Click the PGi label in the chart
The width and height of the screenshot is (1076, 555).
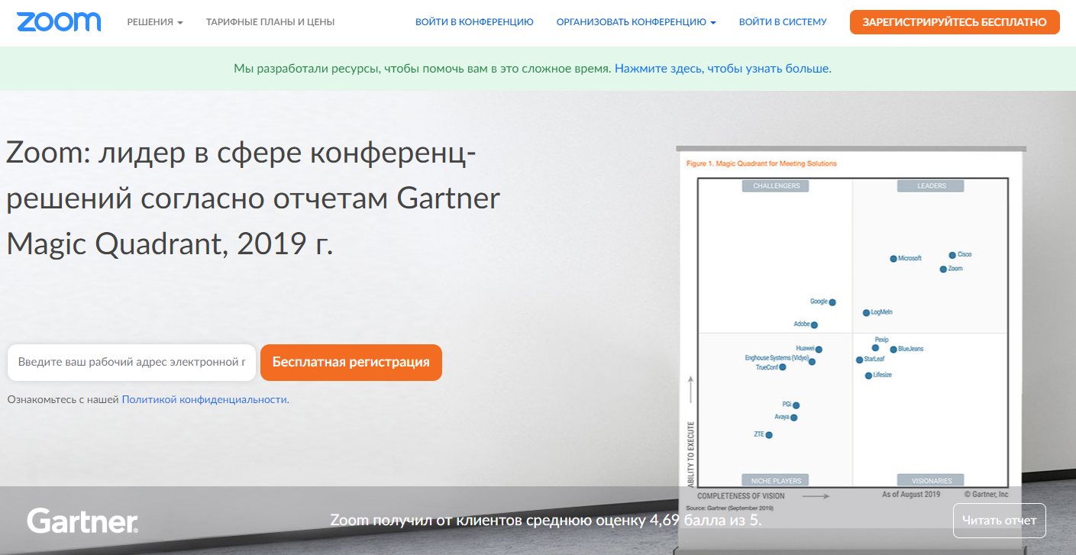pyautogui.click(x=787, y=404)
